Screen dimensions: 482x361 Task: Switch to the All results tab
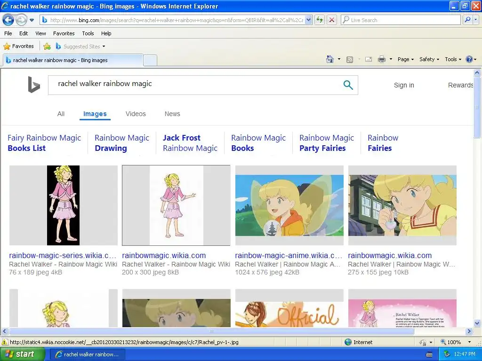click(61, 114)
